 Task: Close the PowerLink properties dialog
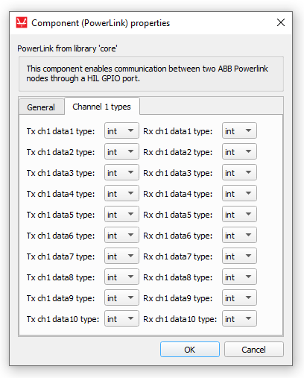(x=281, y=22)
